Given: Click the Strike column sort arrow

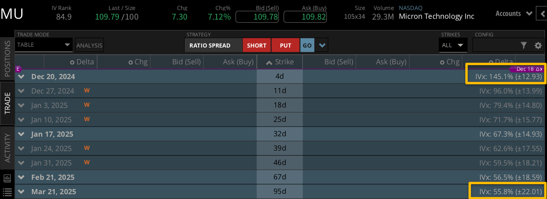Looking at the screenshot, I should (269, 62).
